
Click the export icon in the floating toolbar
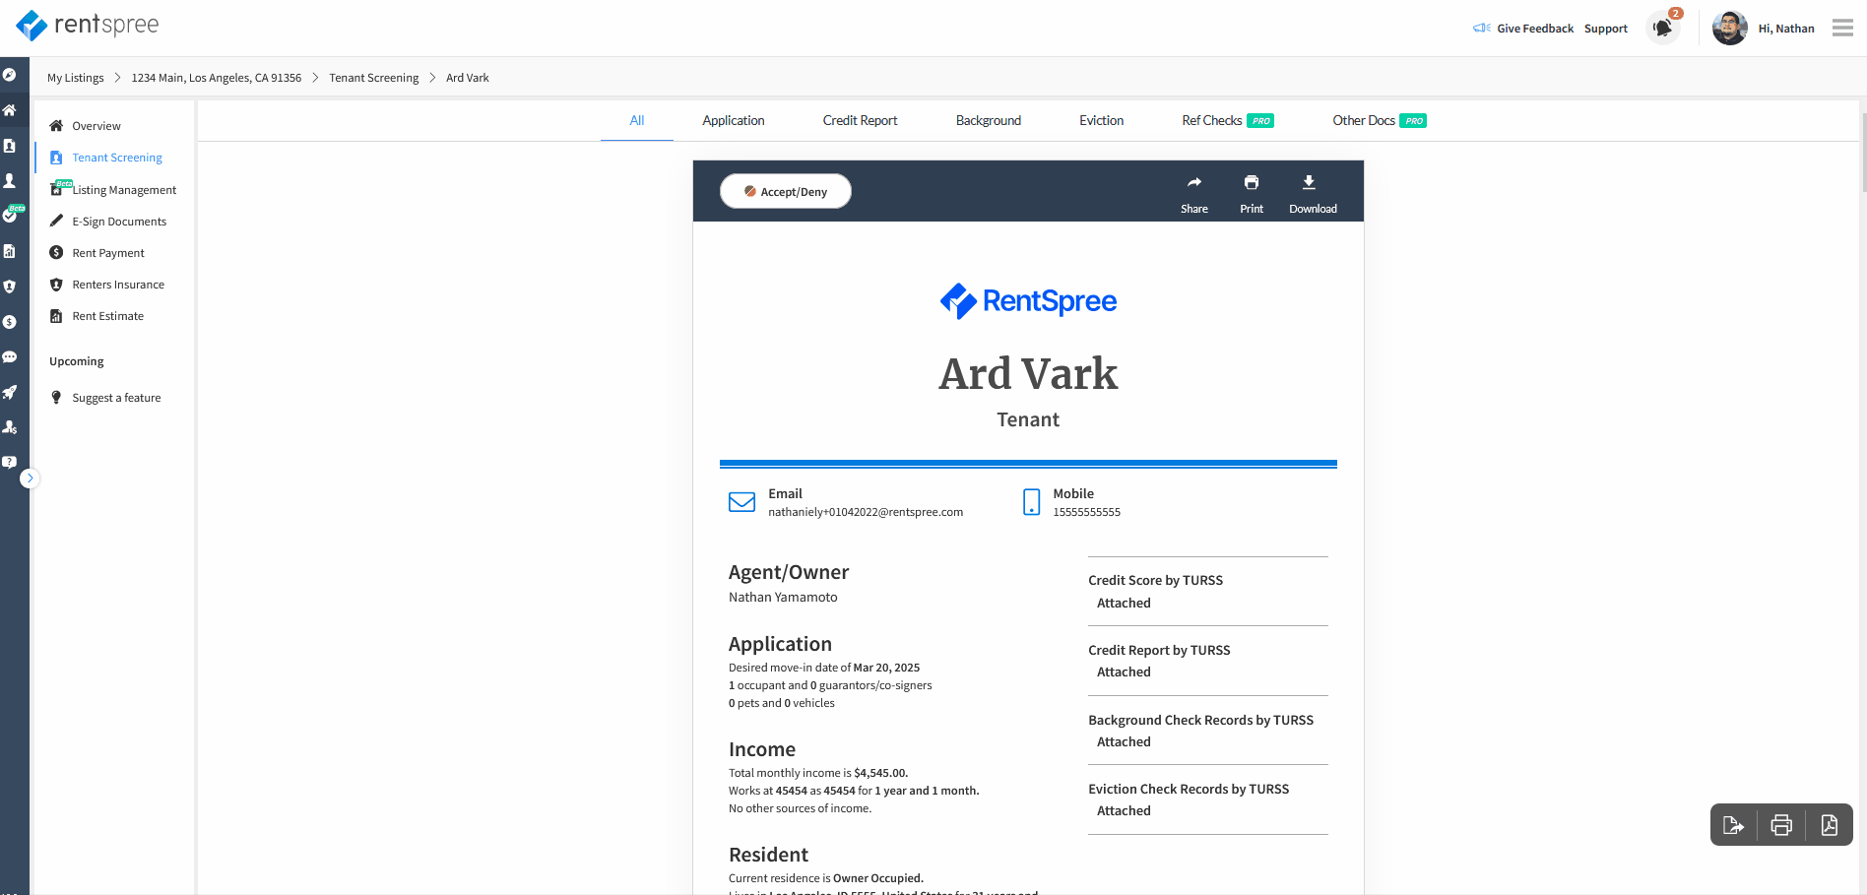1734,825
